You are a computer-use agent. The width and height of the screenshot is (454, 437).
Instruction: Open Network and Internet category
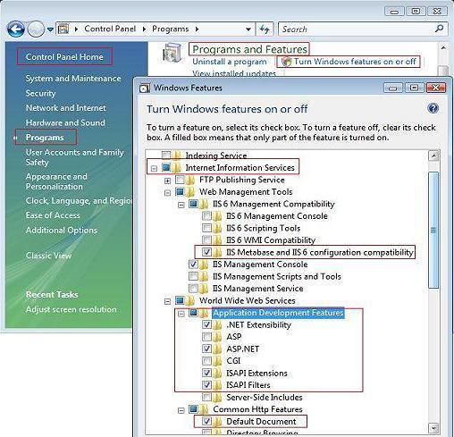(x=66, y=108)
